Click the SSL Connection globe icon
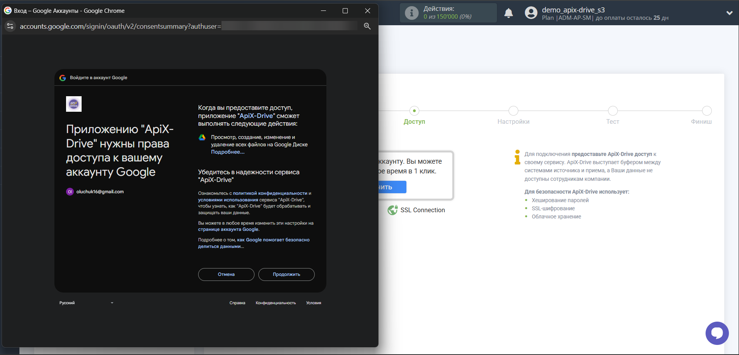Image resolution: width=739 pixels, height=355 pixels. coord(392,210)
